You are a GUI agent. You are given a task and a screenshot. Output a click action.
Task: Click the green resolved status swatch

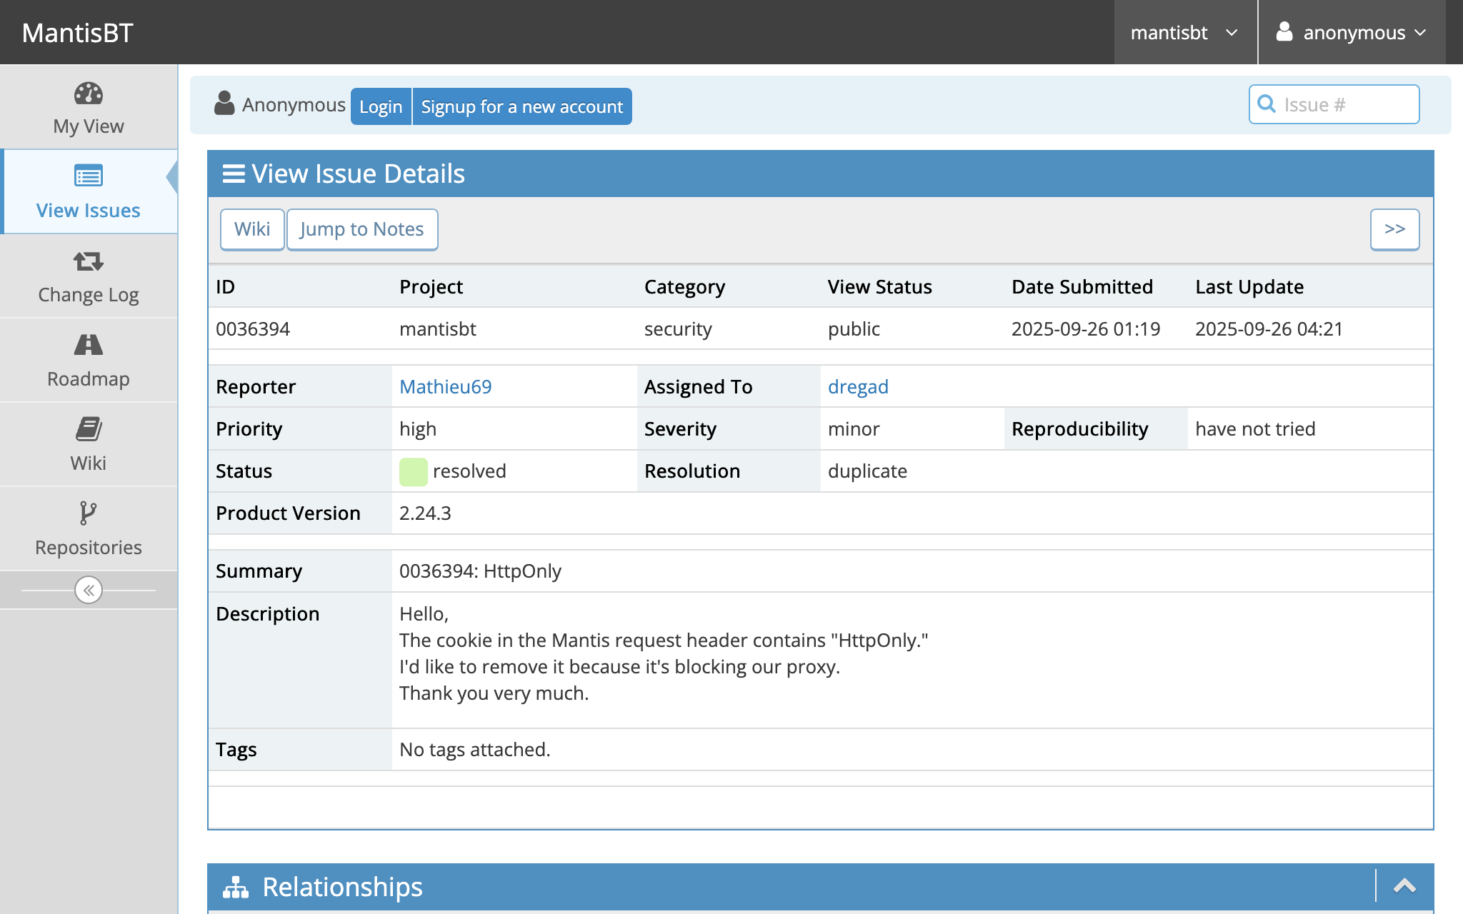413,471
